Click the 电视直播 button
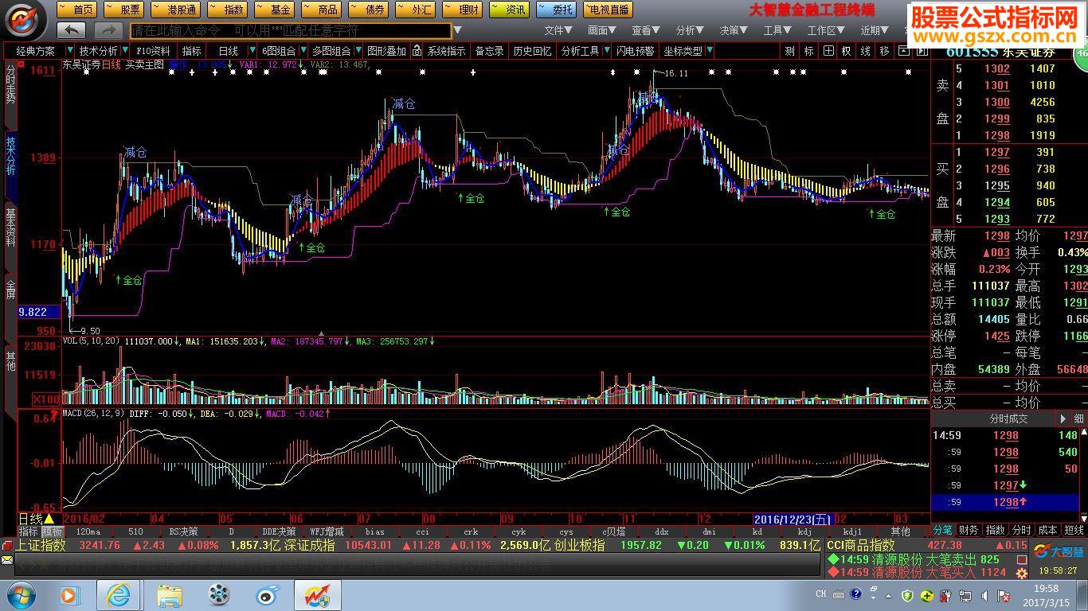The height and width of the screenshot is (611, 1088). 608,10
